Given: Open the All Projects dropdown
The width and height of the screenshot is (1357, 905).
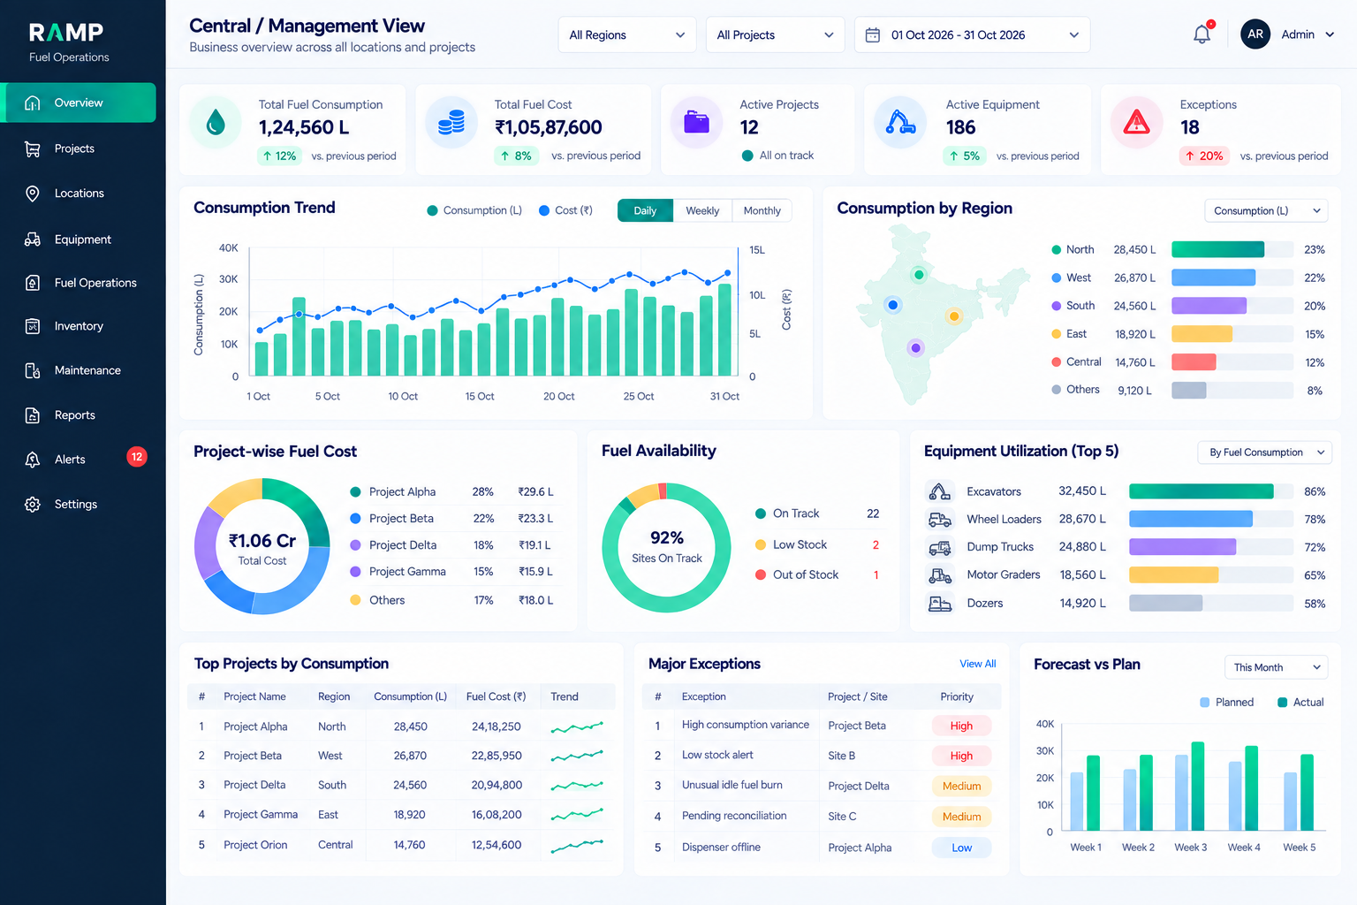Looking at the screenshot, I should coord(775,34).
